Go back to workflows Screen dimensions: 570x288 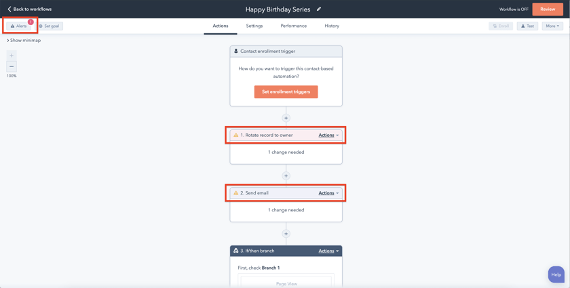click(x=29, y=9)
